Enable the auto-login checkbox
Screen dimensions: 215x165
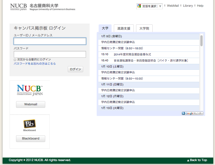[15, 60]
